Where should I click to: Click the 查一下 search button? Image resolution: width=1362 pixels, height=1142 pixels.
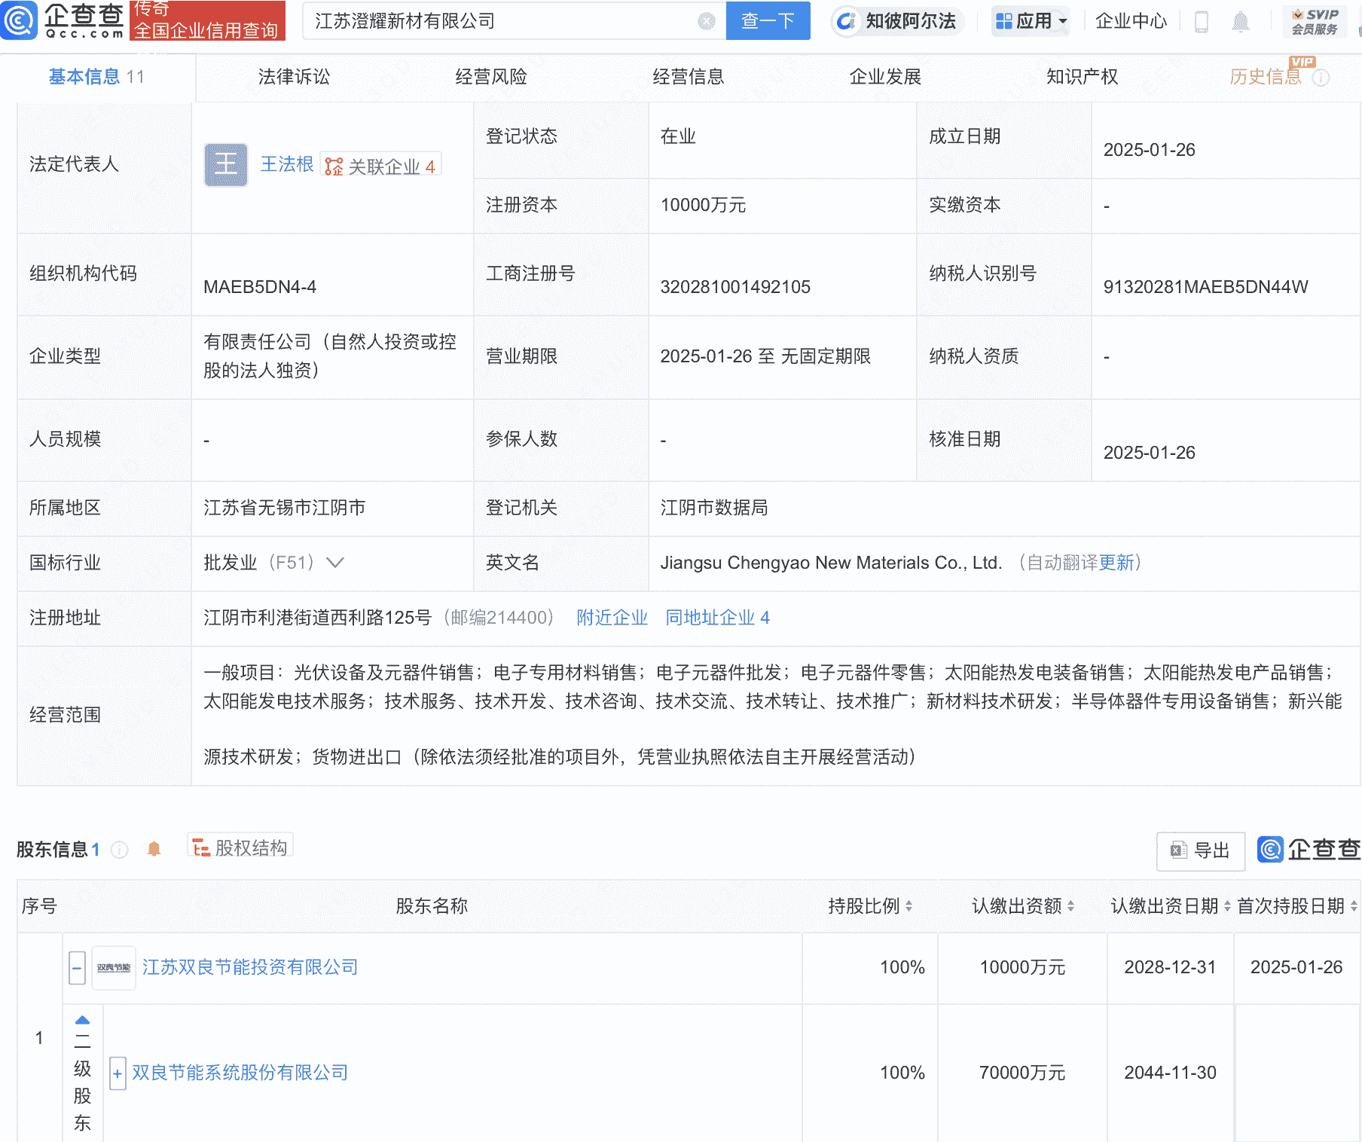point(768,21)
